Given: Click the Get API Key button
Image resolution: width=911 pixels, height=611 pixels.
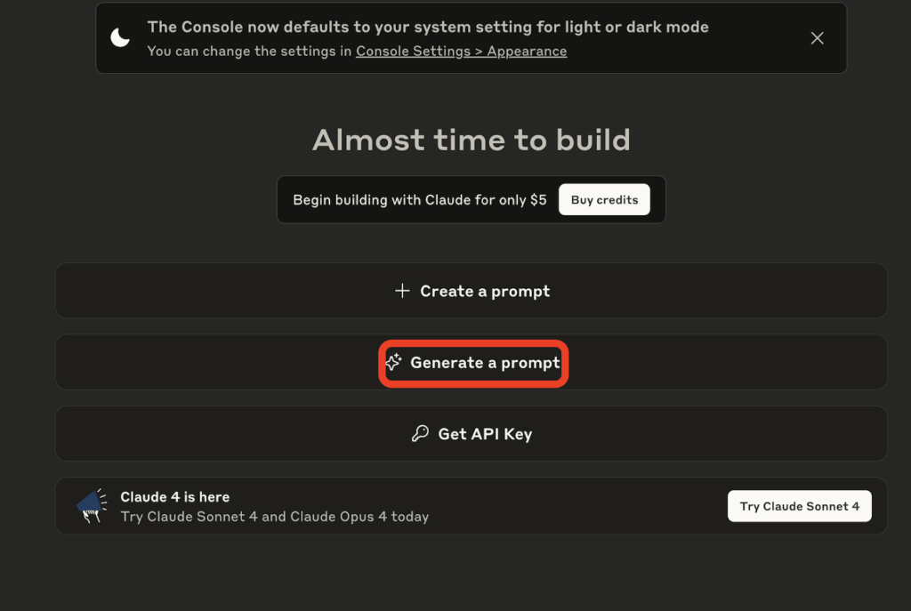Looking at the screenshot, I should (x=472, y=434).
